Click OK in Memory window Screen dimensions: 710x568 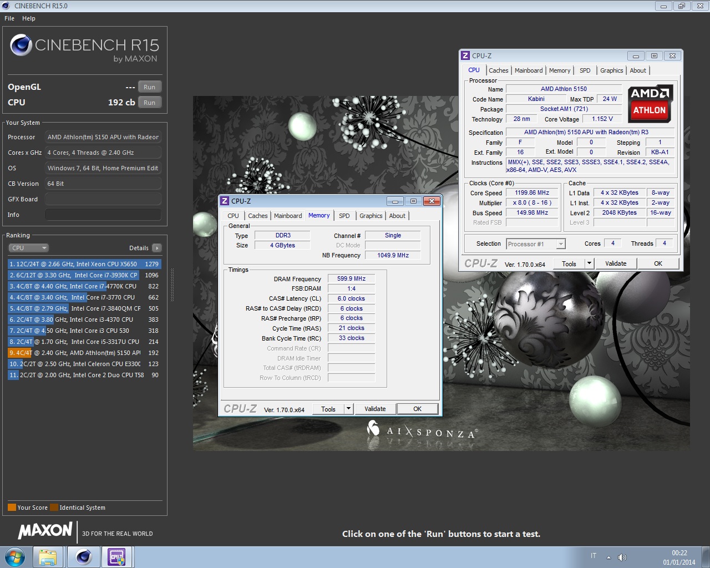click(417, 409)
